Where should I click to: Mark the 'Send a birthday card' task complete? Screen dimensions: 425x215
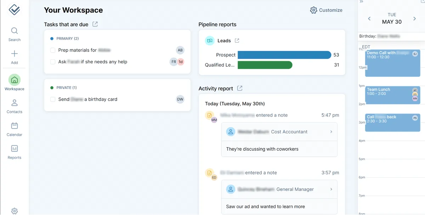[x=52, y=99]
